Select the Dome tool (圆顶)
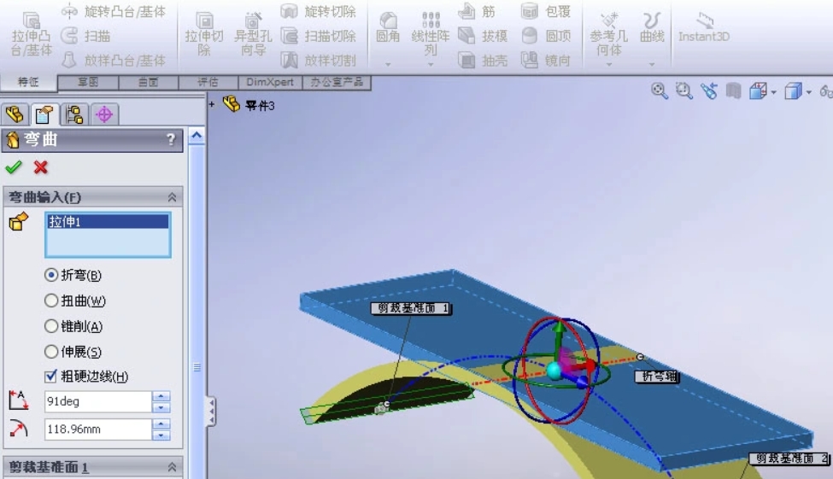The height and width of the screenshot is (479, 833). tap(546, 36)
